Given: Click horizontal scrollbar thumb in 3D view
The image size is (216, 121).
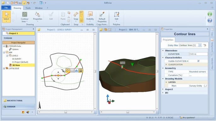Looking at the screenshot, I should click(x=128, y=112).
